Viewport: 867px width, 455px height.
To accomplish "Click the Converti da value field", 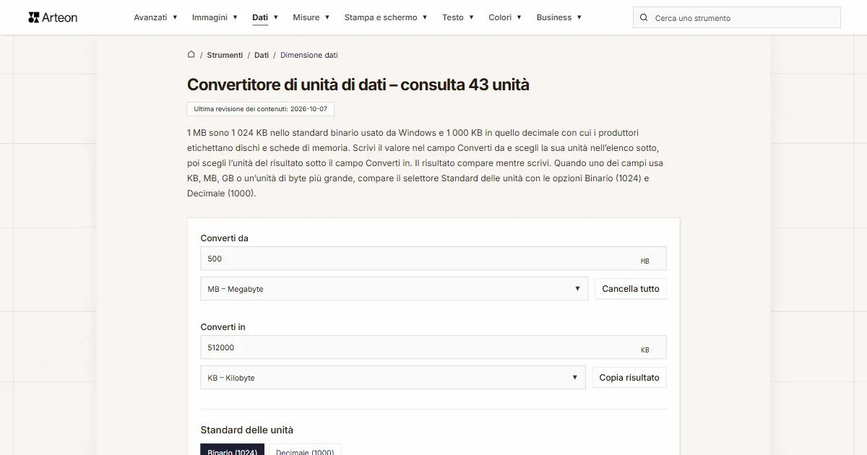I will pos(433,259).
